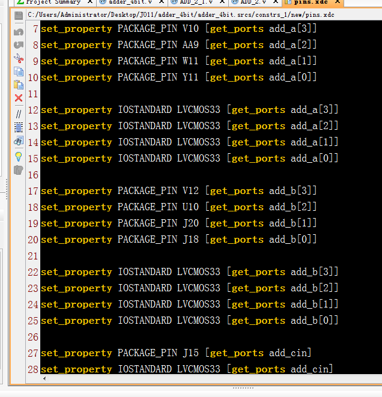Click the Copy icon in sidebar
Image resolution: width=382 pixels, height=397 pixels.
pos(18,71)
